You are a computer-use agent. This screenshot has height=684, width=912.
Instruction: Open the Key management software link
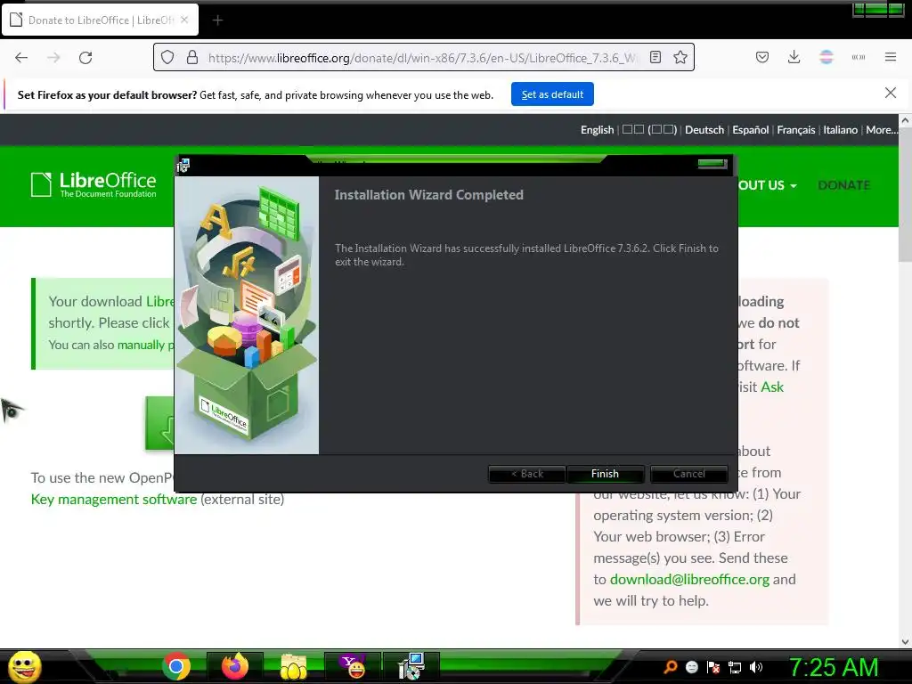pyautogui.click(x=114, y=499)
